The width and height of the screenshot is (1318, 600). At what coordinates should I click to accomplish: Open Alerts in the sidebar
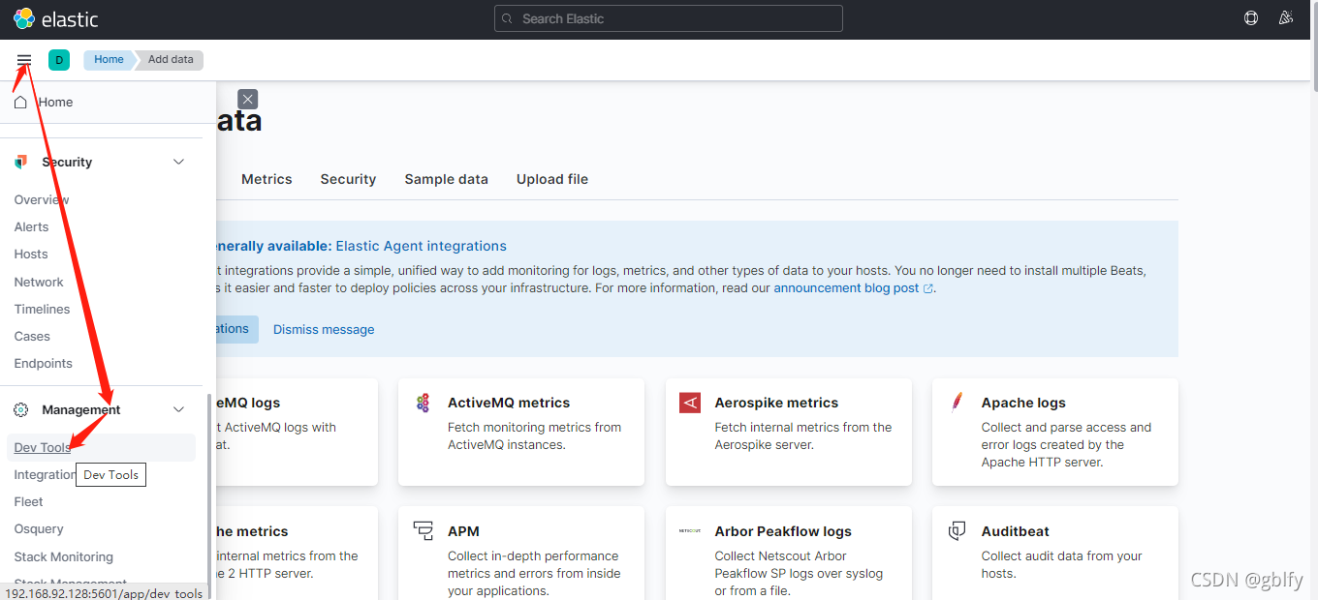(x=31, y=226)
